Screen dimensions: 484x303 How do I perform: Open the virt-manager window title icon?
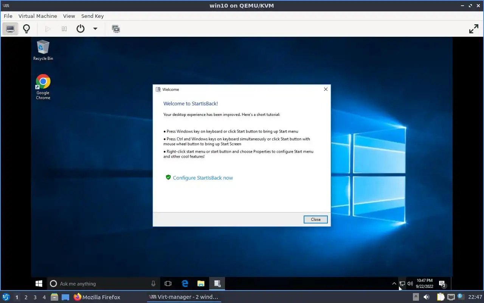6,6
